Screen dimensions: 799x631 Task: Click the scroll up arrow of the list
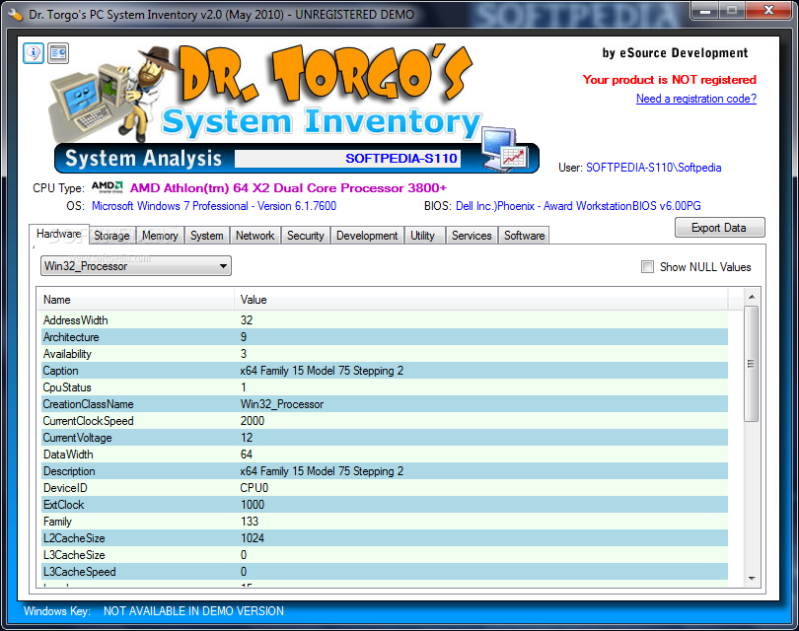click(x=752, y=297)
